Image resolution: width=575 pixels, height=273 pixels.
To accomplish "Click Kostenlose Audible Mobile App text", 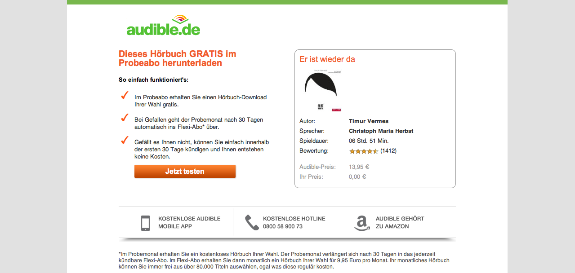I will tap(189, 222).
